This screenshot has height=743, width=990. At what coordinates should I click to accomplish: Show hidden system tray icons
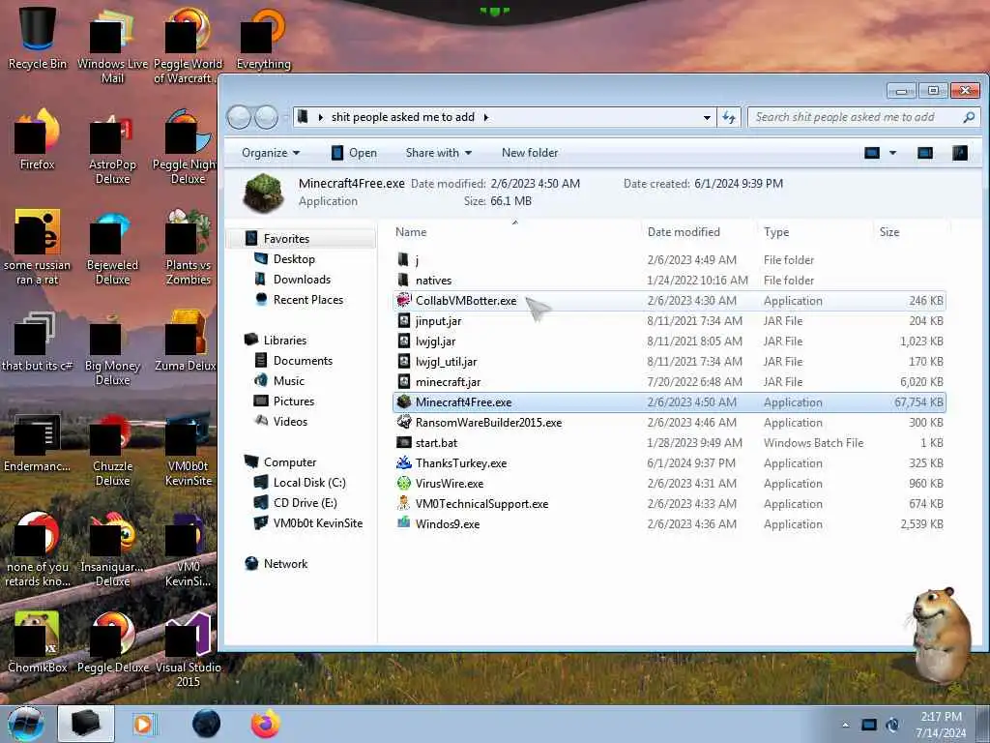(845, 725)
